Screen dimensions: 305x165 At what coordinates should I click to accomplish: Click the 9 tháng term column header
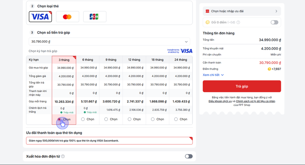point(111,60)
